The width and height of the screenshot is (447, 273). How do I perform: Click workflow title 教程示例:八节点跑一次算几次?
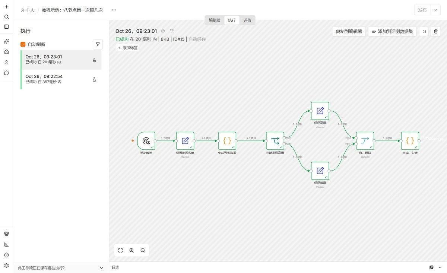pyautogui.click(x=72, y=10)
